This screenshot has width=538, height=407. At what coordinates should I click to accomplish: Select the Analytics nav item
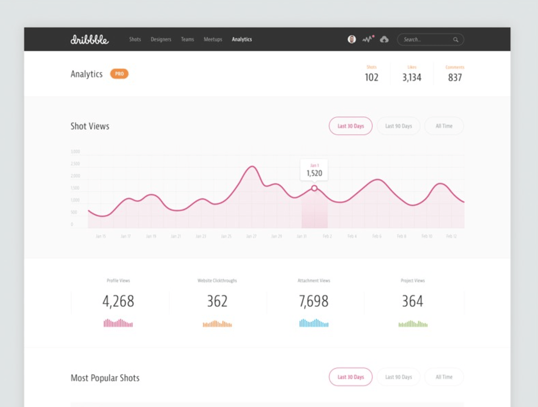[x=242, y=39]
